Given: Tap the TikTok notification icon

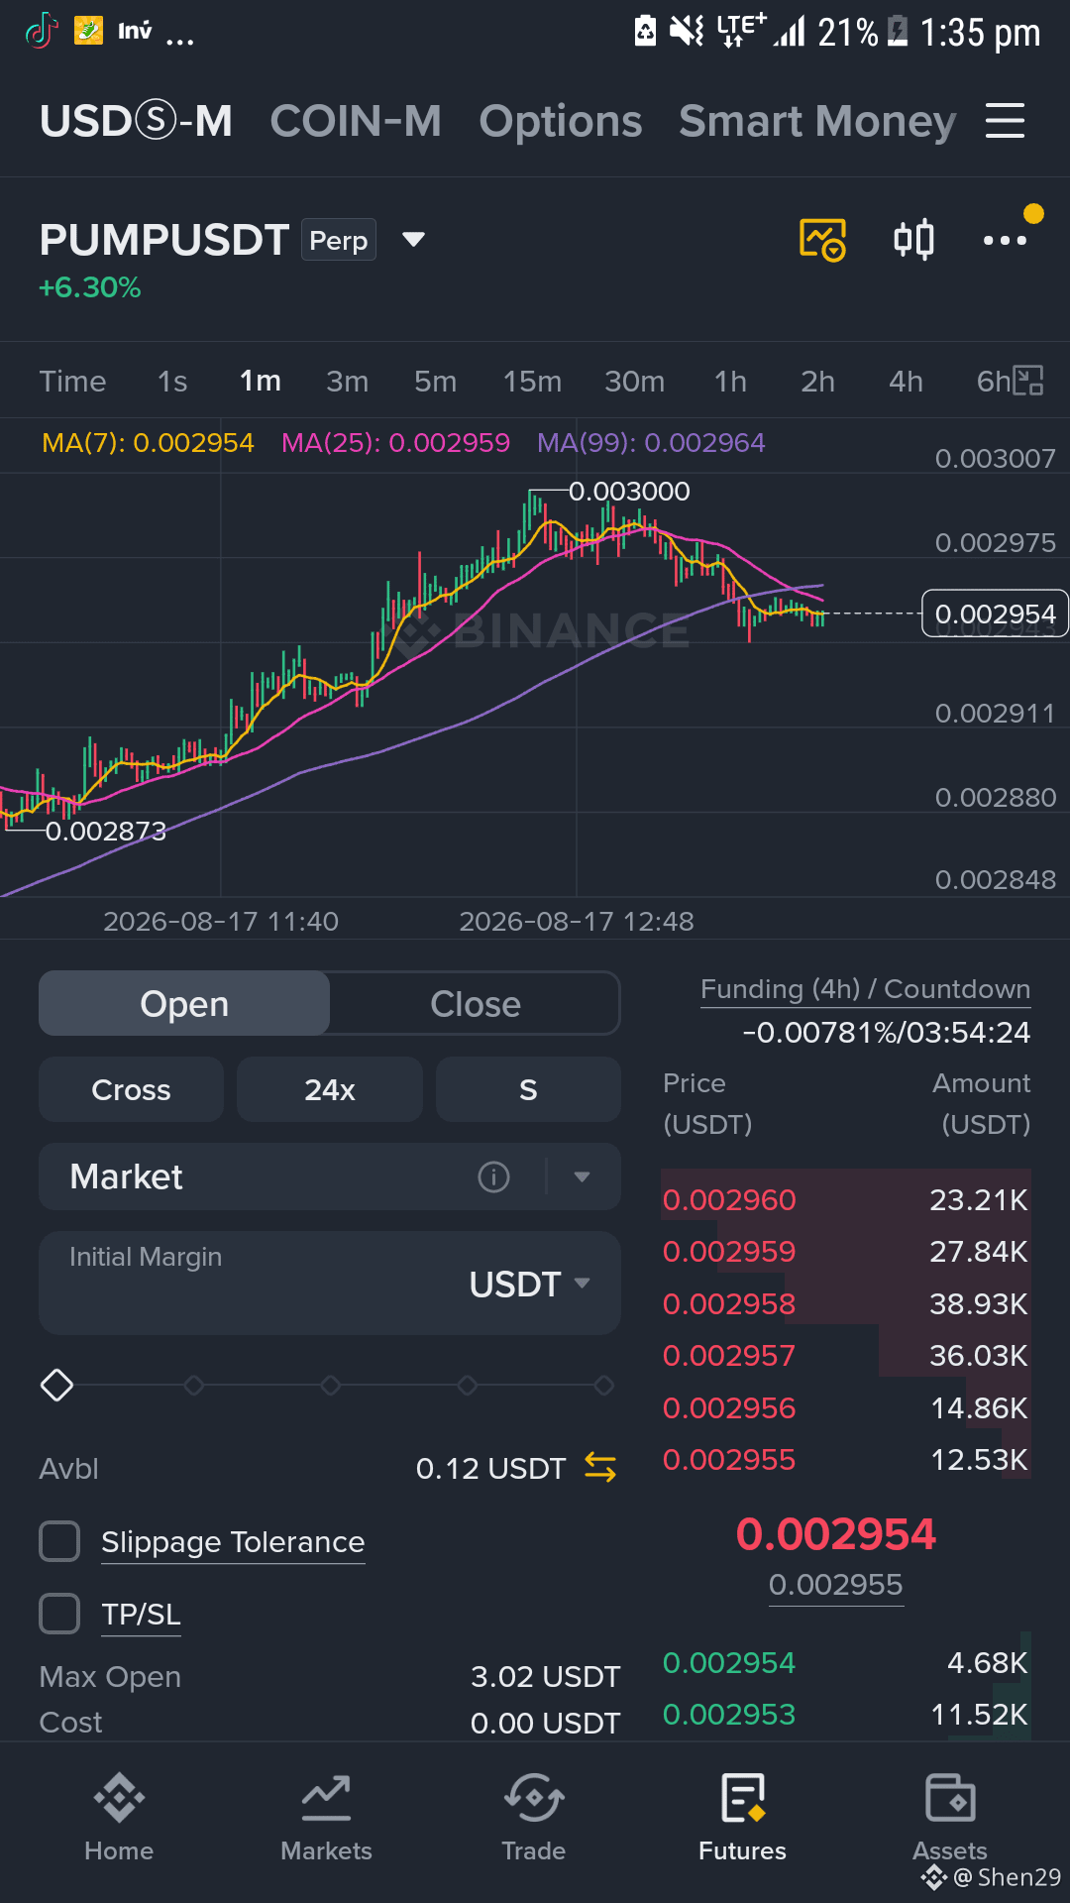Looking at the screenshot, I should coord(41,32).
